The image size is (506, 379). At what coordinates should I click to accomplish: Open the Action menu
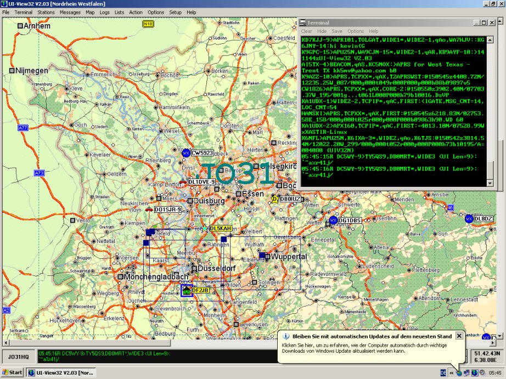pyautogui.click(x=136, y=12)
